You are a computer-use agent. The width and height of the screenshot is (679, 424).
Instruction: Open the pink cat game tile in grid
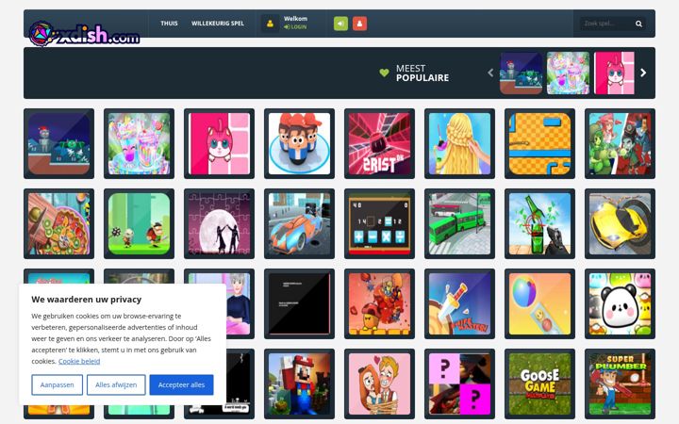pos(219,143)
